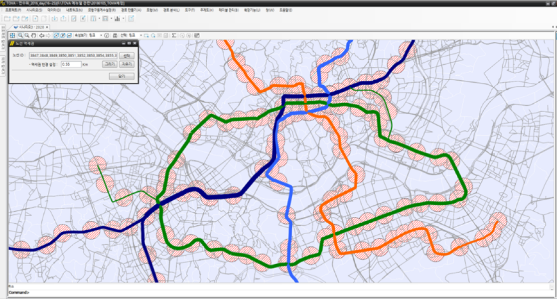Click the Sigma summation icon
The image size is (557, 299).
[x=174, y=35]
